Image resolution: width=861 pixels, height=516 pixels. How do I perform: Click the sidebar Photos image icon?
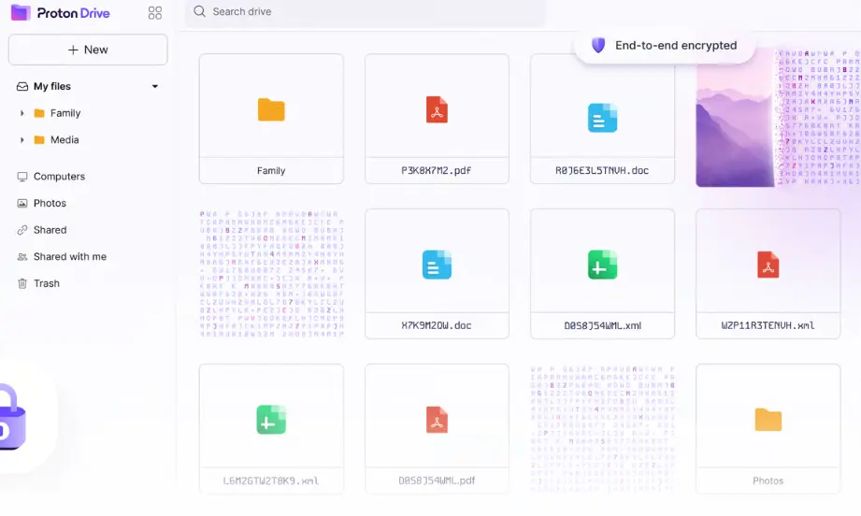tap(22, 203)
